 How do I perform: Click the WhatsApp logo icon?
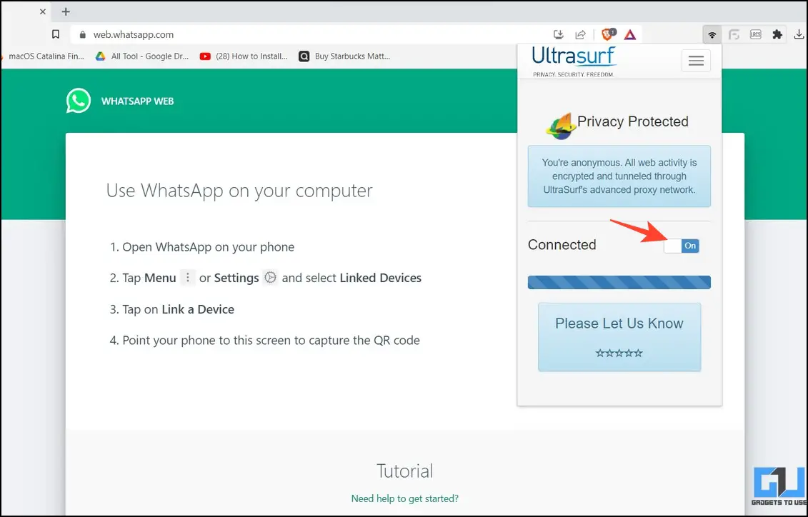pyautogui.click(x=79, y=101)
